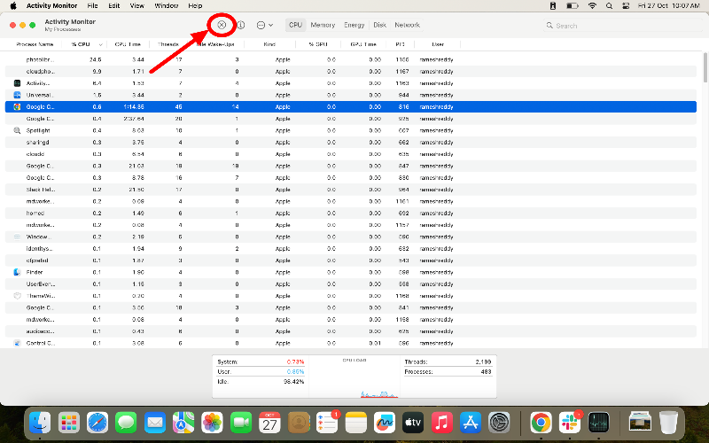The image size is (709, 443).
Task: Select the highlighted Google Chrome process icon
Action: (17, 107)
